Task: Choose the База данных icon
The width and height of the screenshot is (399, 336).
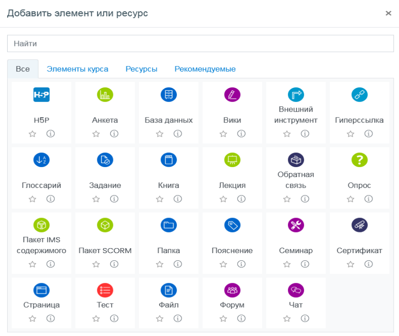Action: (169, 95)
